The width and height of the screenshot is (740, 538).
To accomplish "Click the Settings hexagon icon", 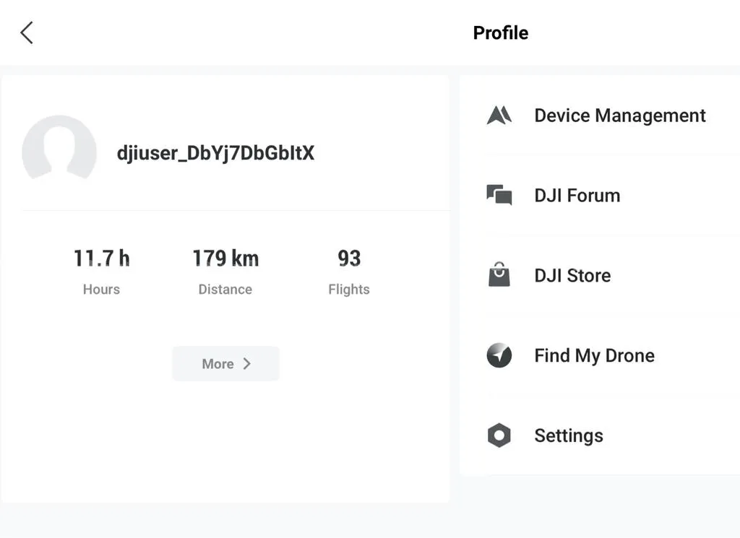I will 499,435.
